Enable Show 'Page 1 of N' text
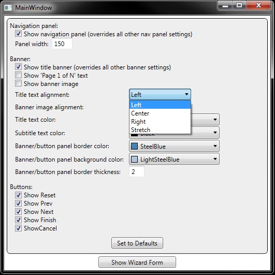The width and height of the screenshot is (275, 275). (18, 75)
